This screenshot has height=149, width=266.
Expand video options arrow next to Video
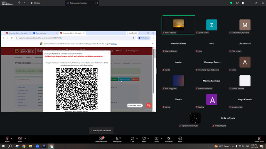(x=25, y=138)
